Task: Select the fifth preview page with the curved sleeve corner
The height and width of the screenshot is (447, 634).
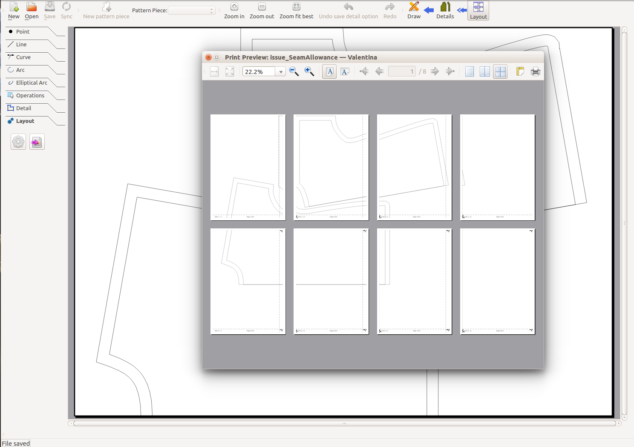Action: click(x=248, y=281)
